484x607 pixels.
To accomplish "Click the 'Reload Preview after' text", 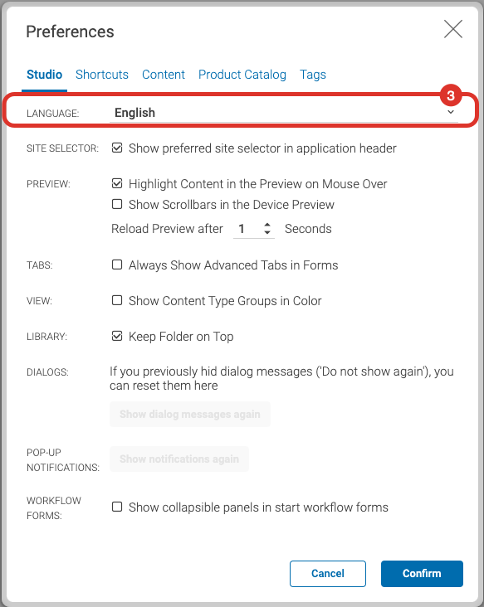I will pyautogui.click(x=167, y=229).
